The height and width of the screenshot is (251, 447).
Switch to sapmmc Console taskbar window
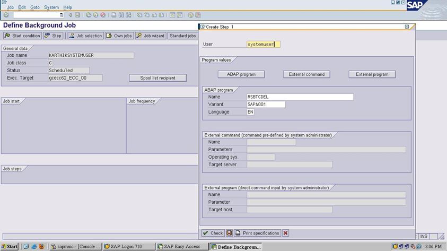point(75,246)
